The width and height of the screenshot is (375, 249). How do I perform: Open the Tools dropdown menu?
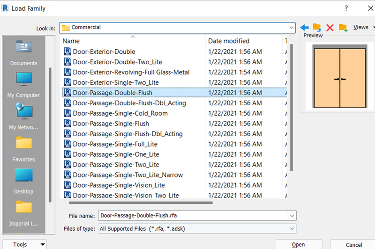[25, 244]
